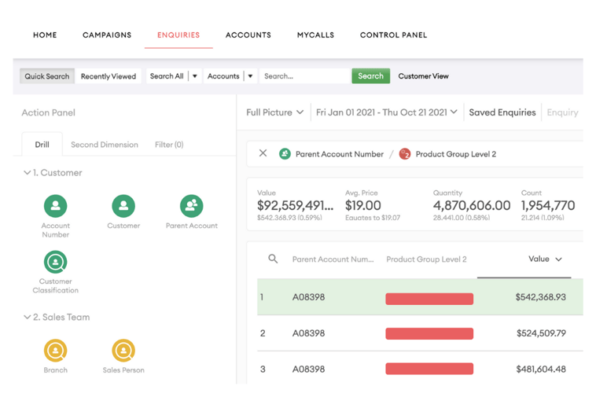Select the Sales Person drill icon
This screenshot has height=397, width=596.
click(x=123, y=351)
